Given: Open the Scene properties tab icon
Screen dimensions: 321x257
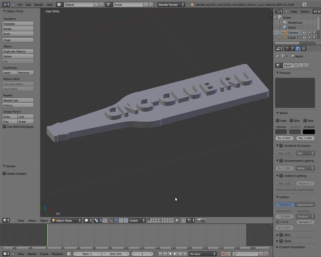Looking at the screenshot, I should click(292, 48).
